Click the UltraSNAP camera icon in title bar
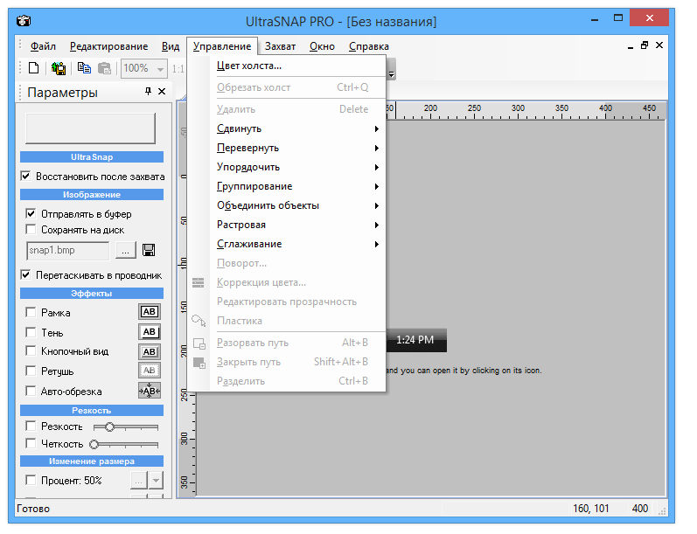Viewport: 697px width, 534px height. pos(24,21)
